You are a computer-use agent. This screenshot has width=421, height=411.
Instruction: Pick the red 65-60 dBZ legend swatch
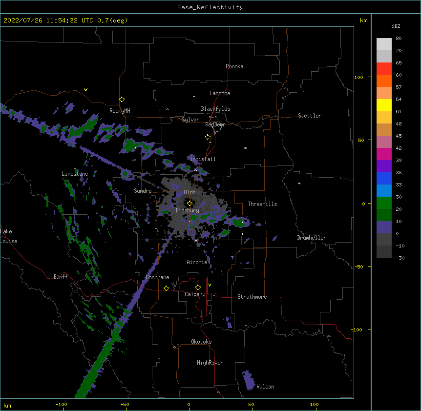tap(384, 69)
